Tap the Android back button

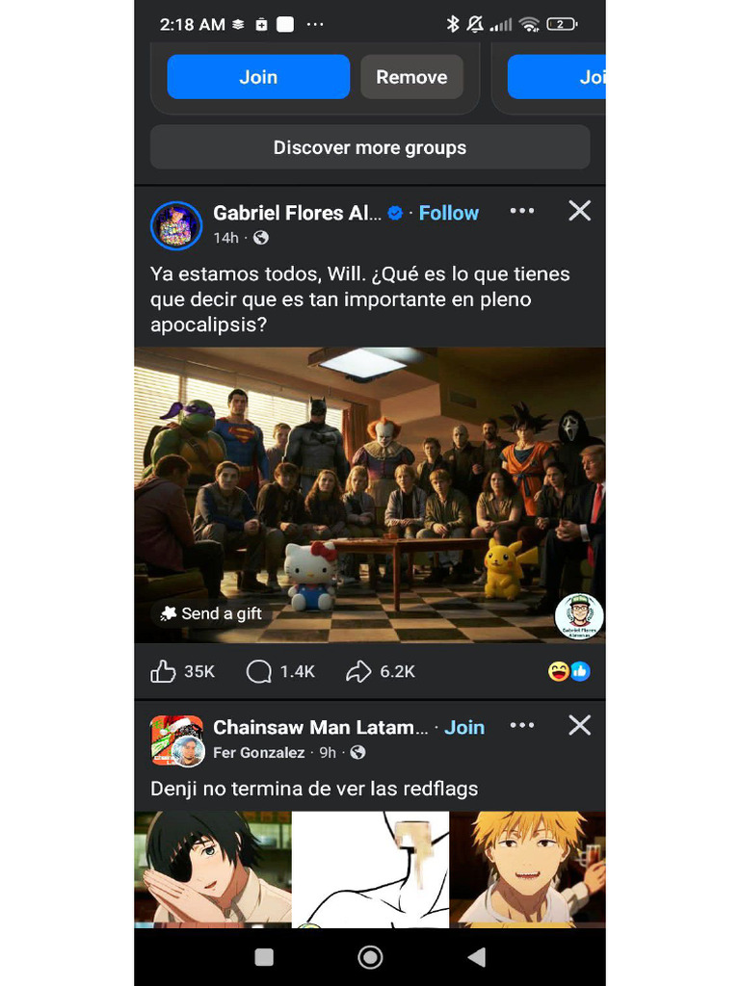click(476, 957)
